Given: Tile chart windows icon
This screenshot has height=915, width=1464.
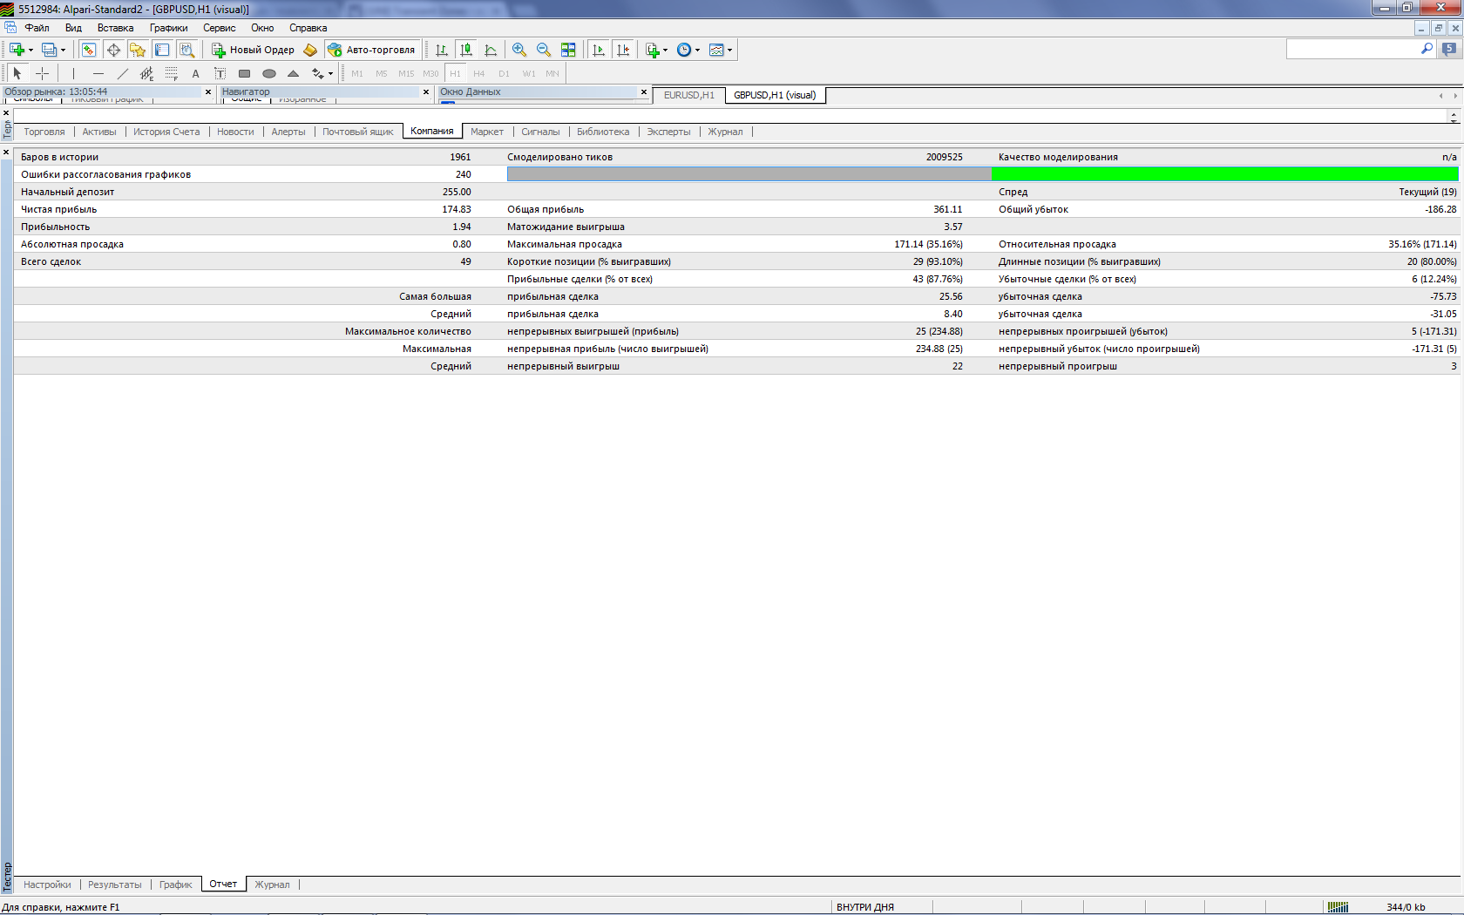Looking at the screenshot, I should 568,50.
